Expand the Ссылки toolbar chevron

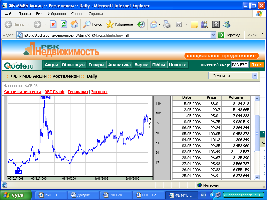[263, 34]
